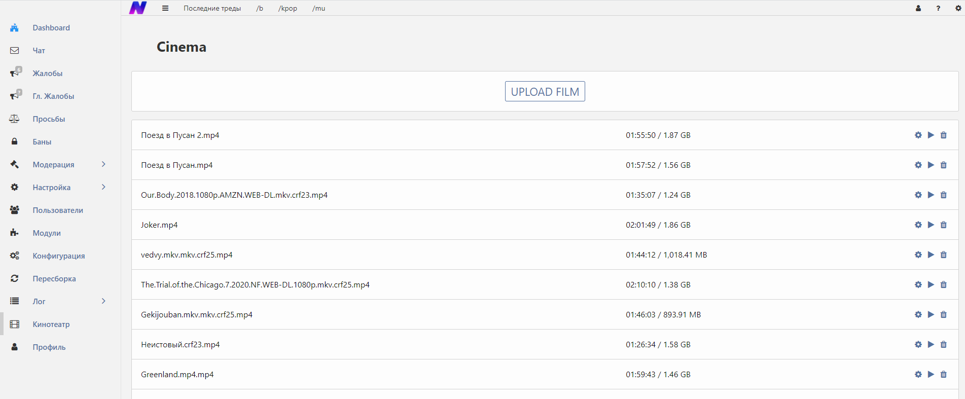Expand the Настройка sidebar submenu
965x399 pixels.
click(103, 187)
